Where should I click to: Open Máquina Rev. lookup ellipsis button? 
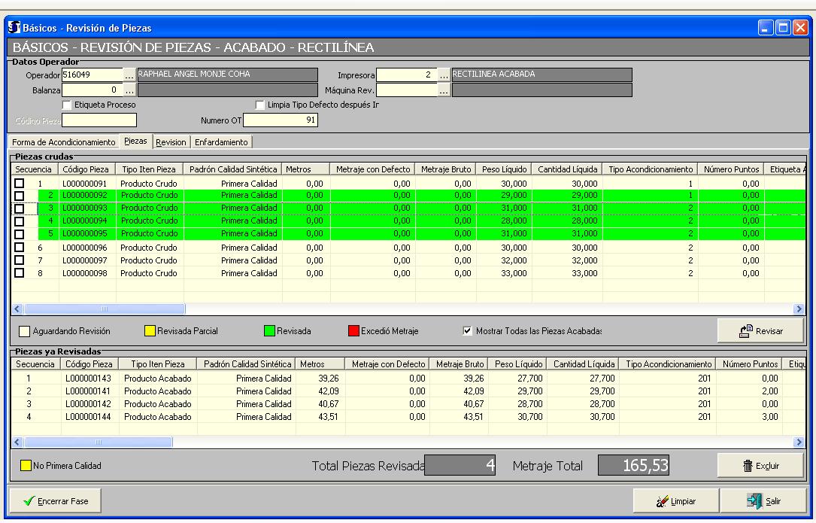point(444,90)
